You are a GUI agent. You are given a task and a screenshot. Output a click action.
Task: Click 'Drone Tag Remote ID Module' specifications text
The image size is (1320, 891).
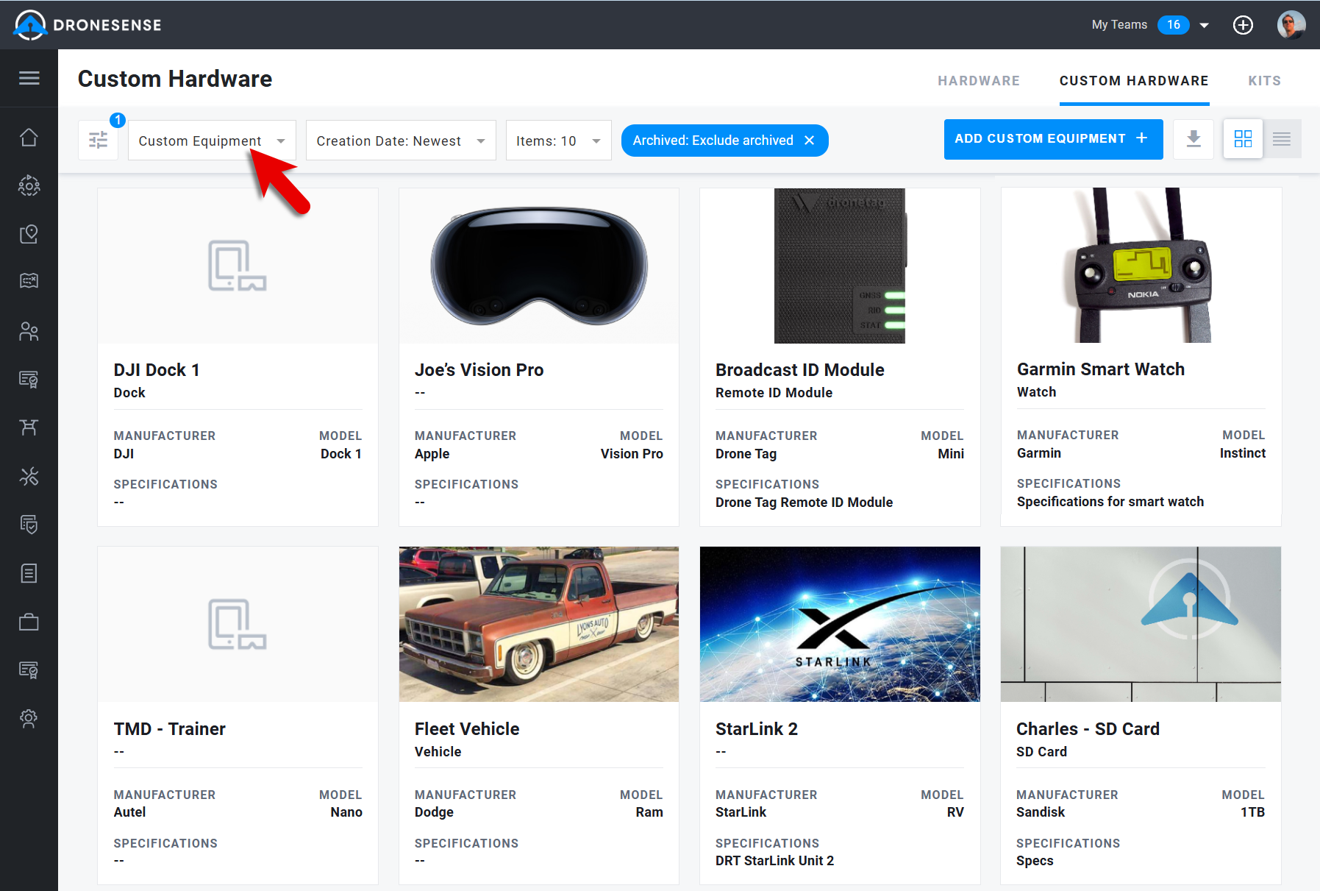[x=804, y=503]
